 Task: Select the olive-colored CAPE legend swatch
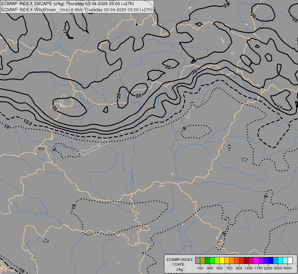(x=202, y=260)
